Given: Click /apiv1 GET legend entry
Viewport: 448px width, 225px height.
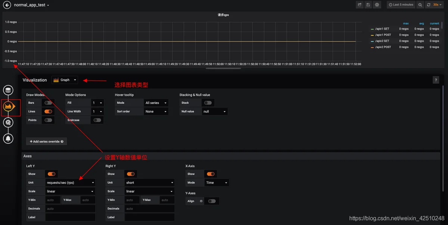Looking at the screenshot, I should [382, 29].
